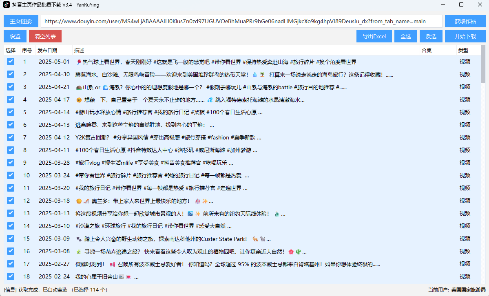Toggle checkbox of 2025-04-17 row
The height and width of the screenshot is (296, 489).
(x=11, y=99)
